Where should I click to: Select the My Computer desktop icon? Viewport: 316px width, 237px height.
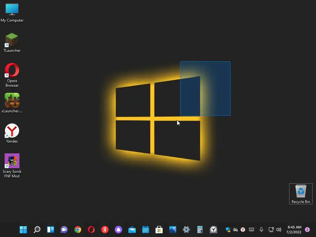point(12,13)
